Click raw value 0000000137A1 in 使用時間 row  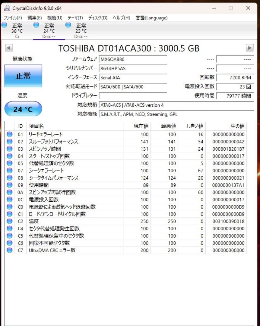(228, 185)
